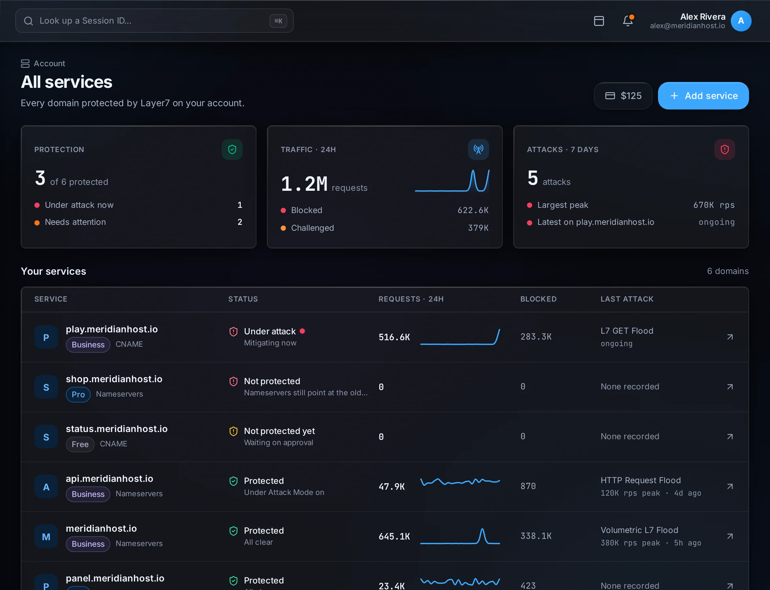This screenshot has width=770, height=590.
Task: Open the shop.meridianhost.io service name
Action: click(x=114, y=379)
